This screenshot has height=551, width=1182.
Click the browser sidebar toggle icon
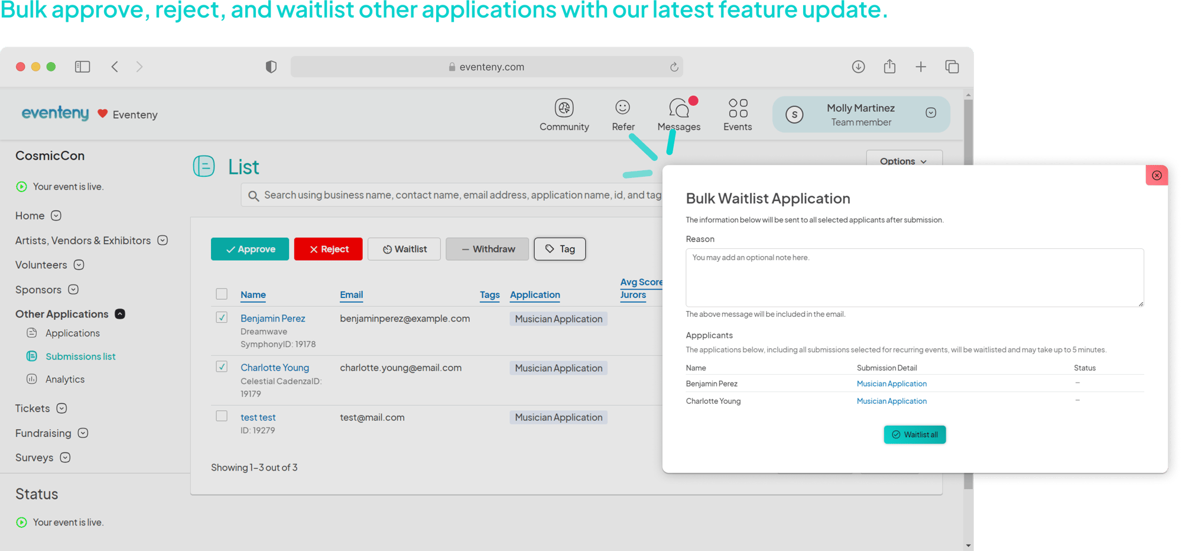click(83, 67)
